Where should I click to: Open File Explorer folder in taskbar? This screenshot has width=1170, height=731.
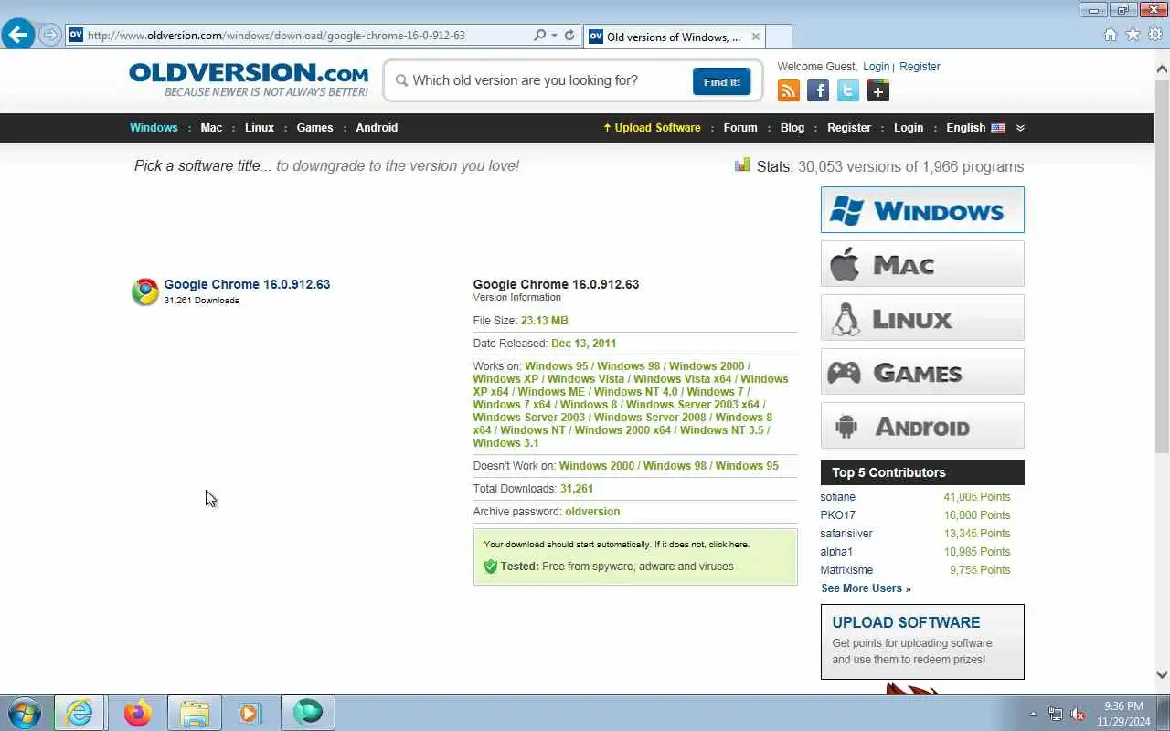195,713
